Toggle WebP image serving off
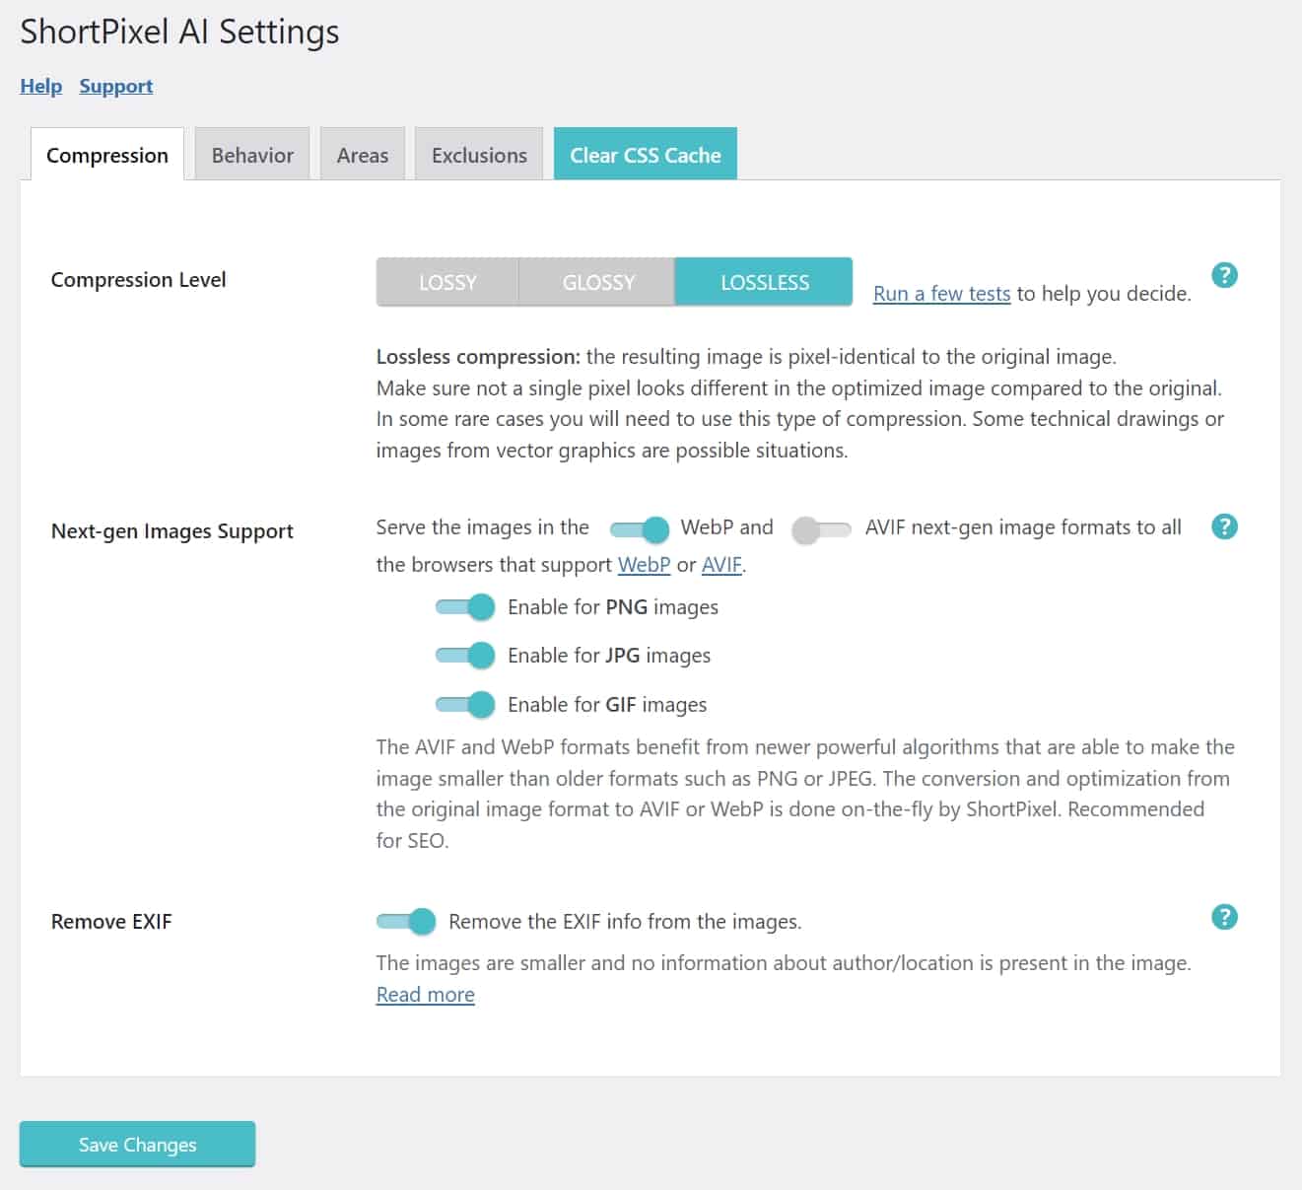Screen dimensions: 1302x1190 (x=640, y=529)
